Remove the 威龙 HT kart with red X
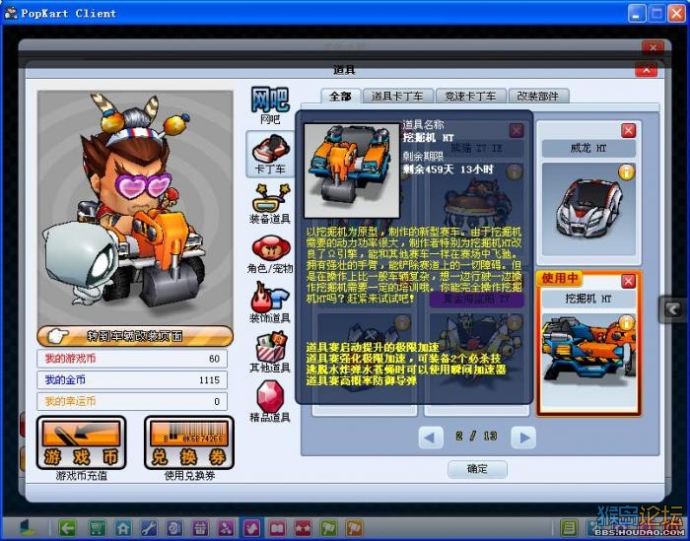Viewport: 690px width, 541px height. [x=629, y=131]
